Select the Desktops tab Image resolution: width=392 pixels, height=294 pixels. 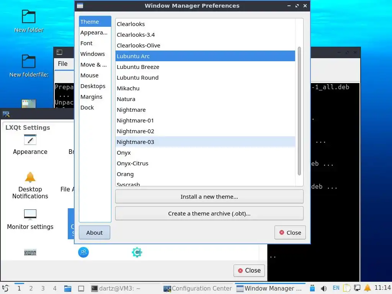pos(95,86)
